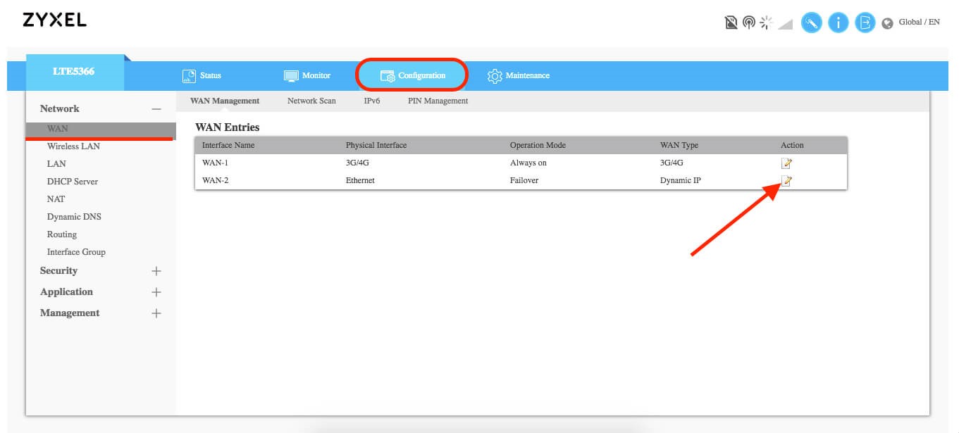Select the IPv6 sub-tab

(x=372, y=101)
